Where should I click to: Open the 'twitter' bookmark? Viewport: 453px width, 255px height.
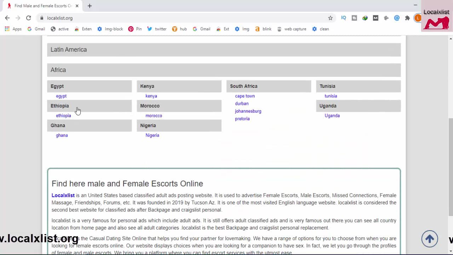coord(157,29)
